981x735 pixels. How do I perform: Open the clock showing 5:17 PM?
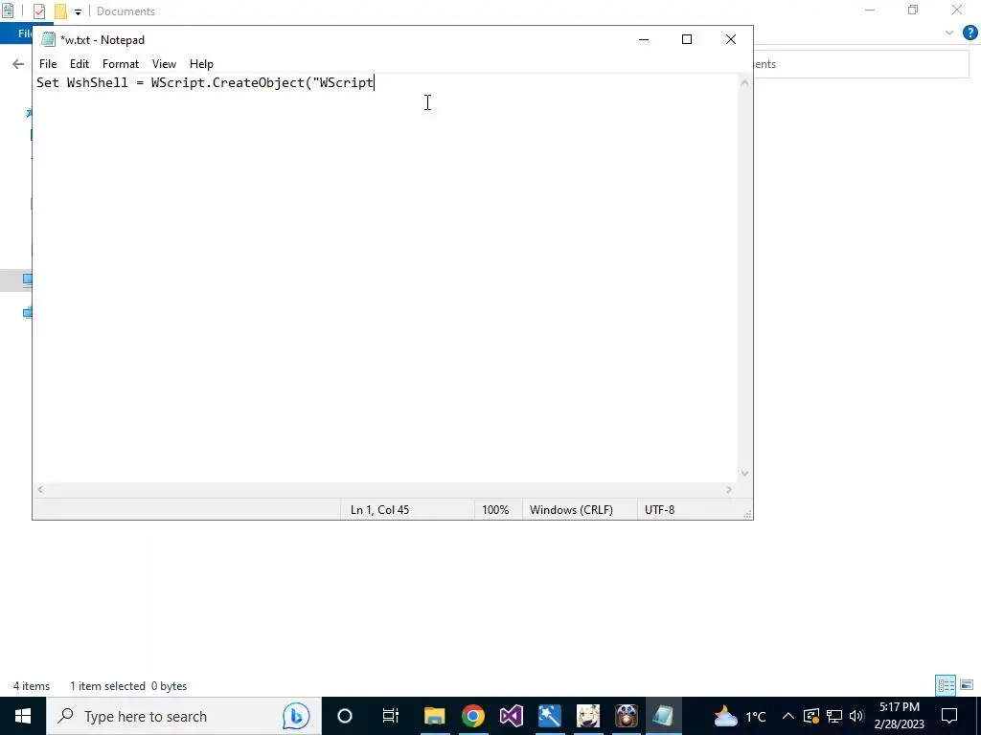pyautogui.click(x=900, y=716)
